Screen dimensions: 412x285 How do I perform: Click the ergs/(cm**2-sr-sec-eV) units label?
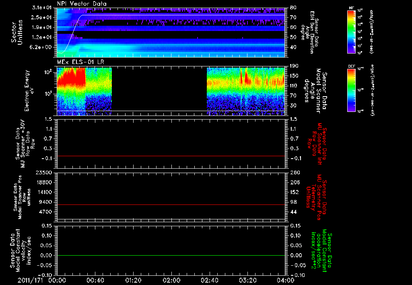tap(372, 90)
